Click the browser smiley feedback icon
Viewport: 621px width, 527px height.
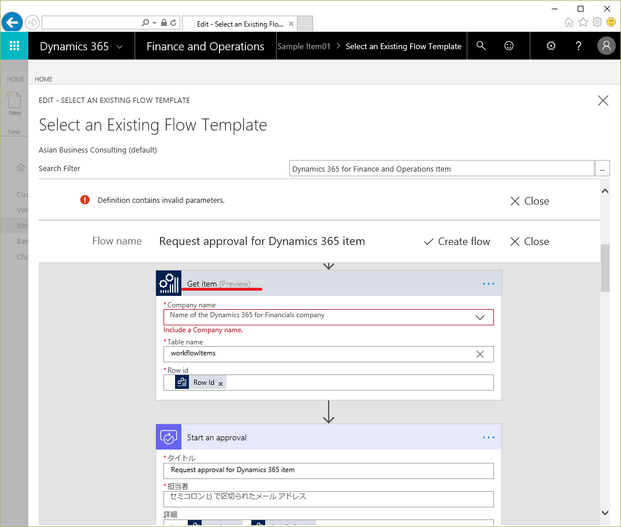(x=611, y=22)
